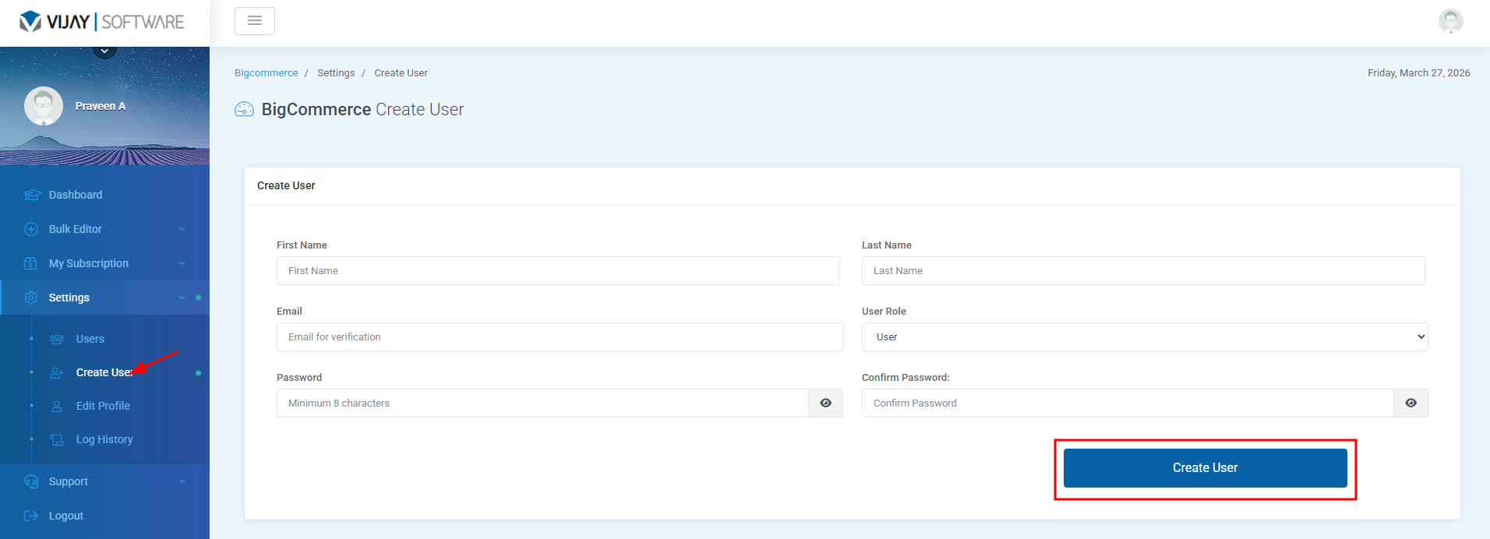Toggle Confirm Password visibility eye

point(1411,403)
